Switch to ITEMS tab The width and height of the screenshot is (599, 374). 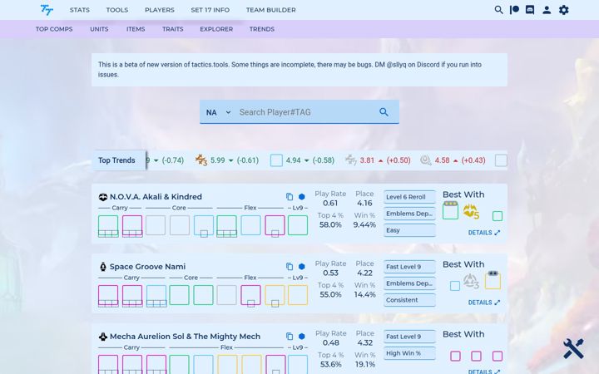(136, 29)
